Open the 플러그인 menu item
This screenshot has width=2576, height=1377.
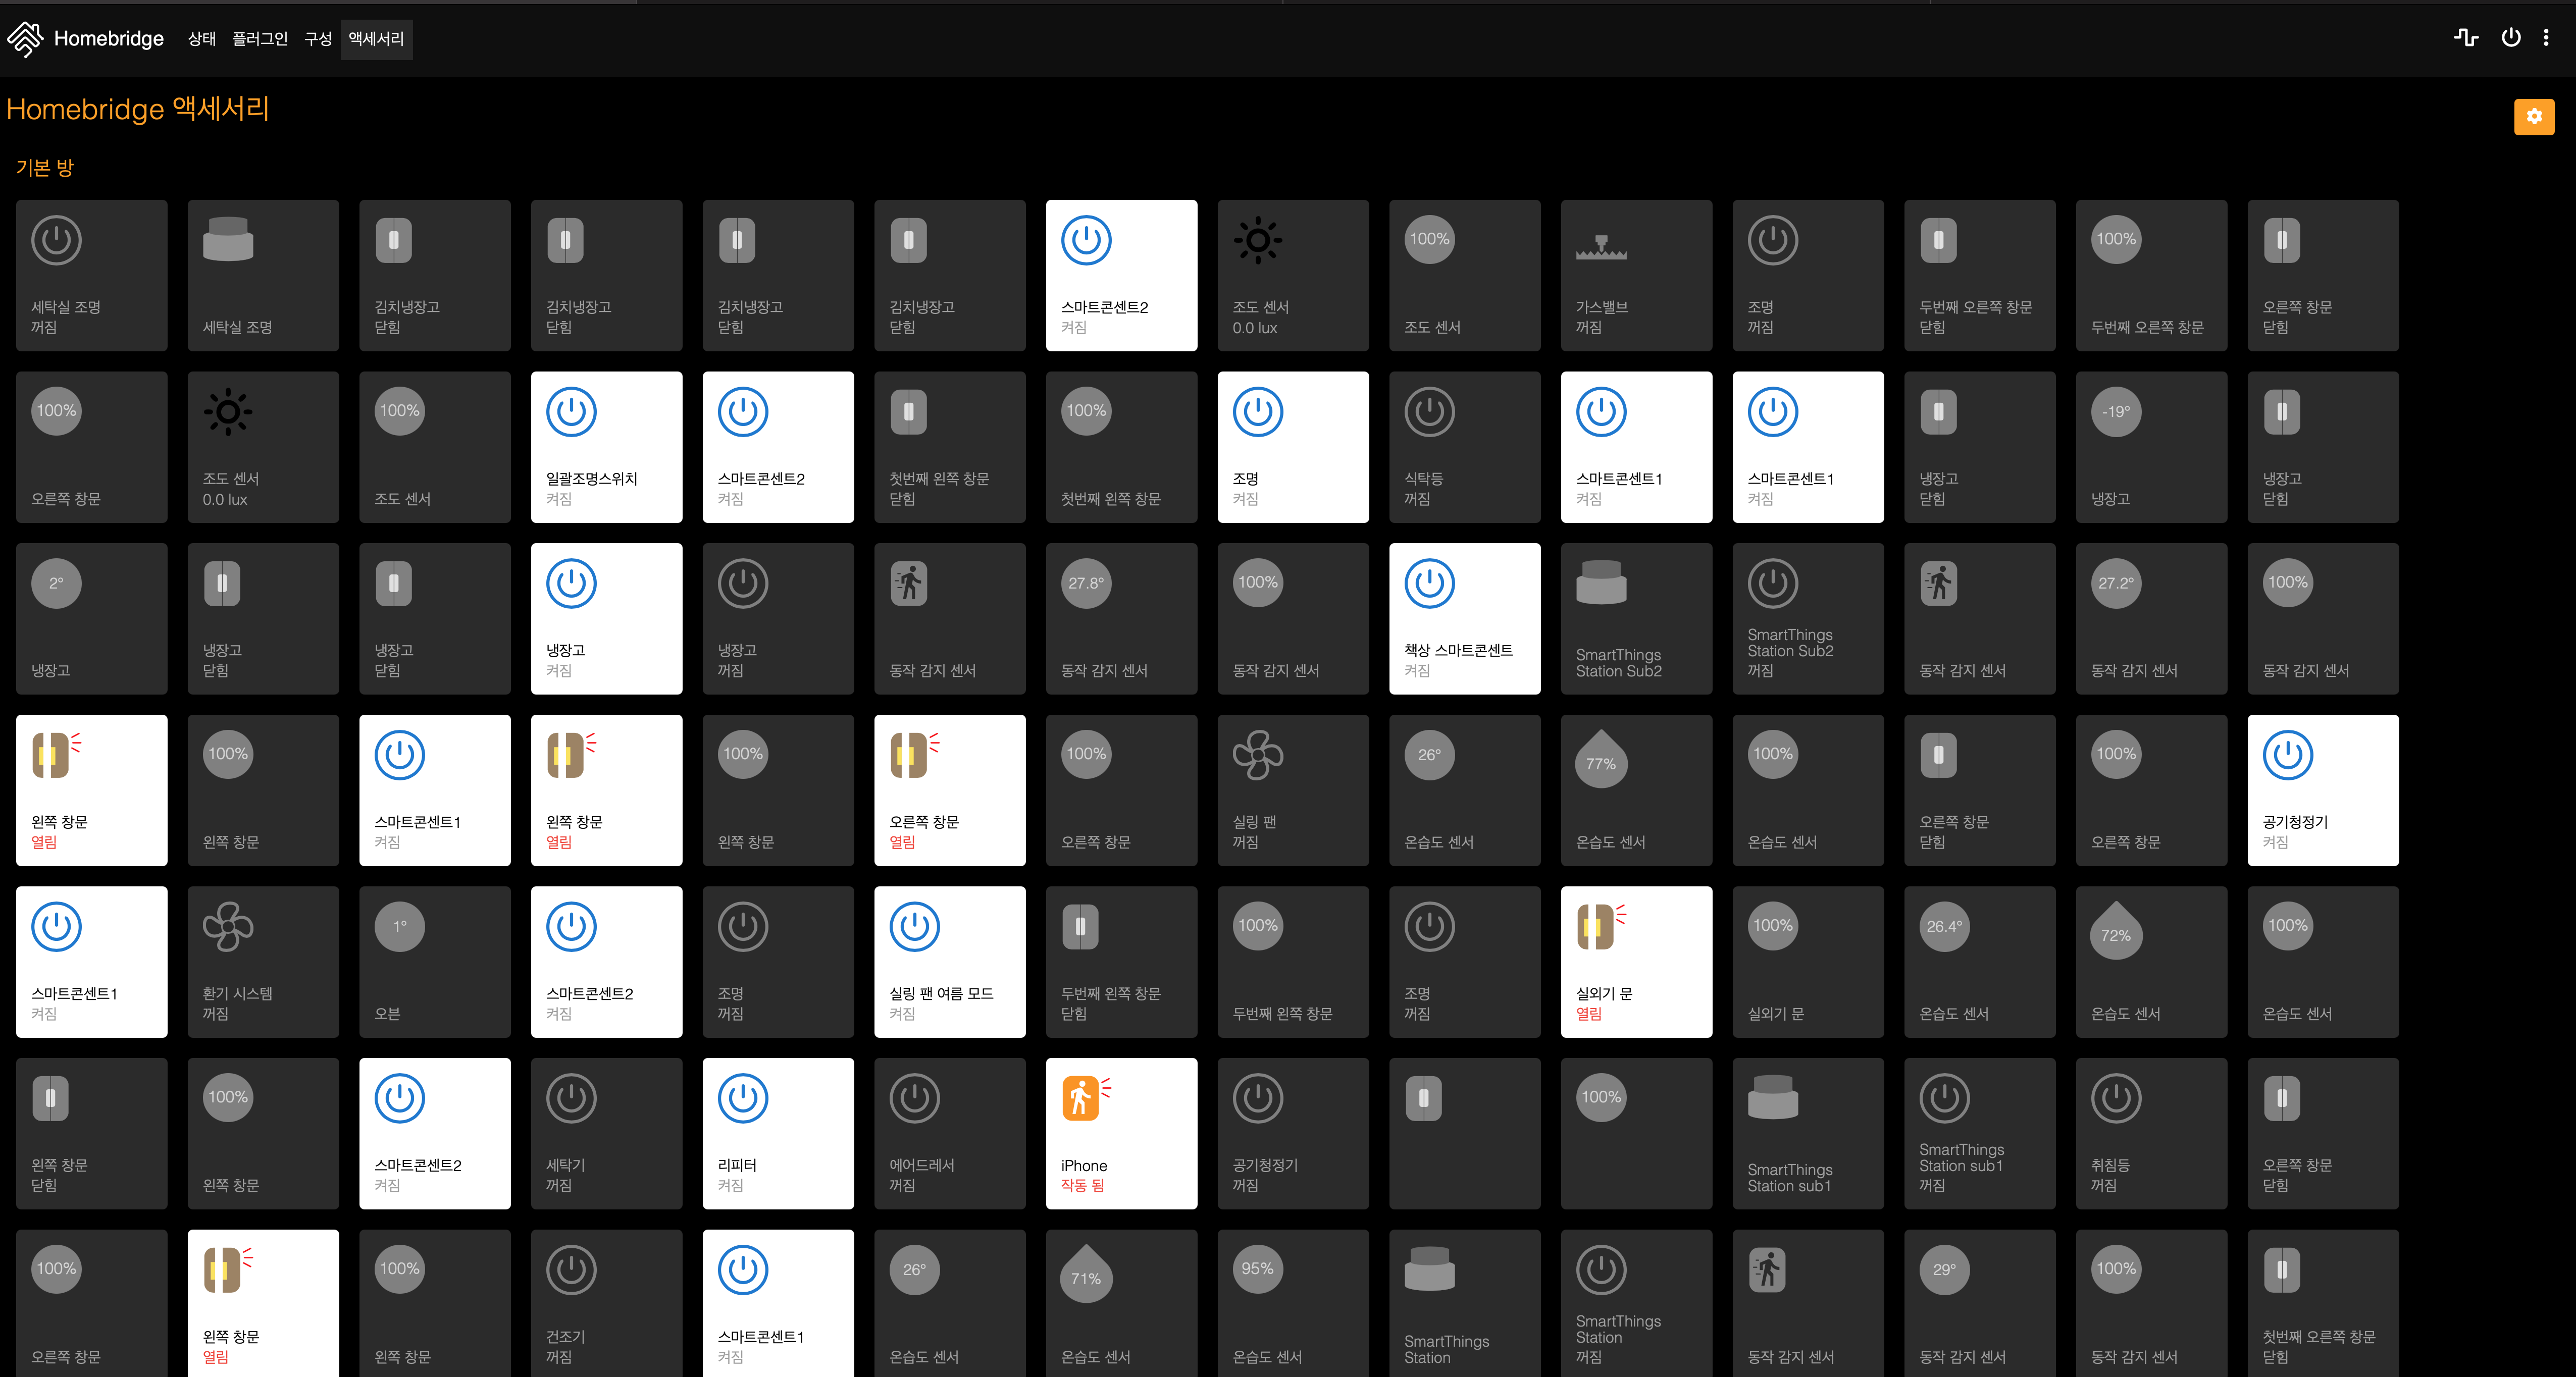coord(259,39)
